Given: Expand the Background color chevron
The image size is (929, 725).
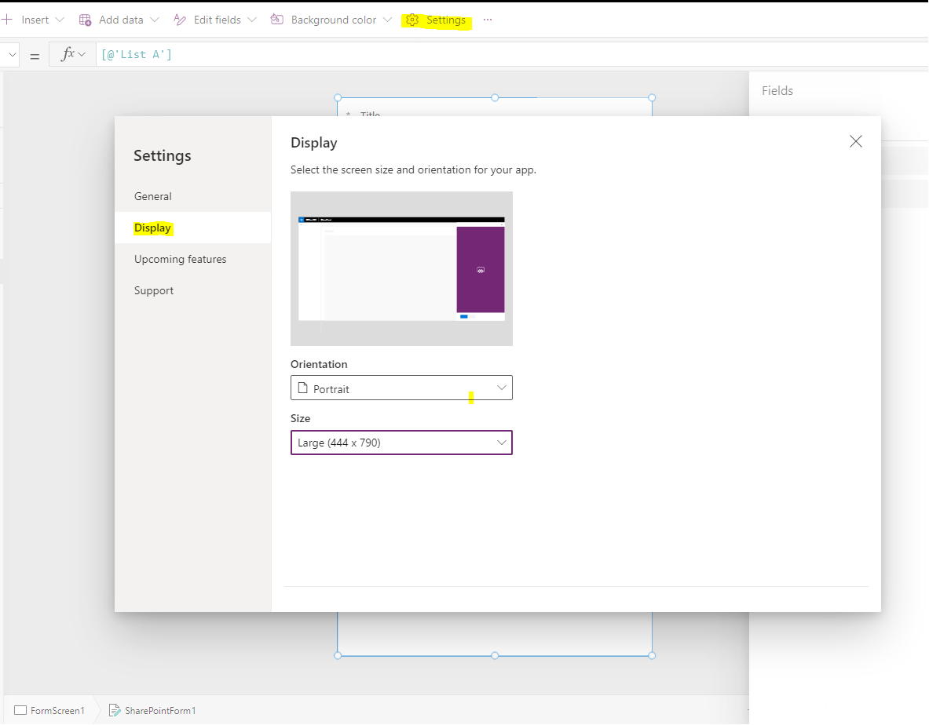Looking at the screenshot, I should point(387,20).
